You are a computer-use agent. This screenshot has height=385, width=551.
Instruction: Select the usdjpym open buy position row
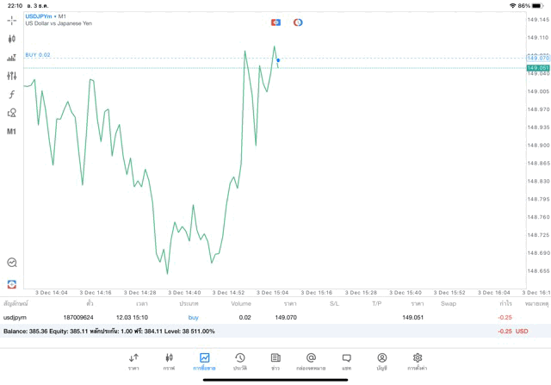258,317
